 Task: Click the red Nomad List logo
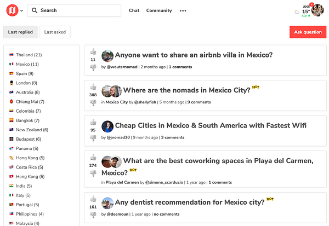point(12,10)
